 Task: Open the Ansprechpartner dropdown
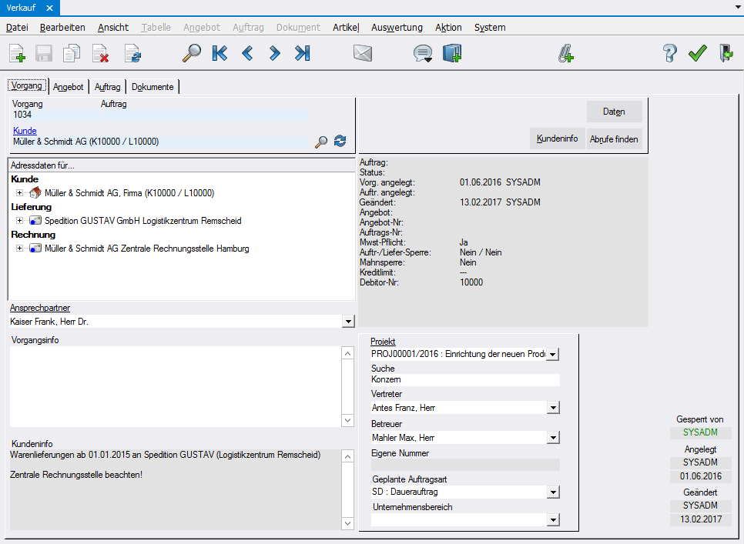coord(347,322)
